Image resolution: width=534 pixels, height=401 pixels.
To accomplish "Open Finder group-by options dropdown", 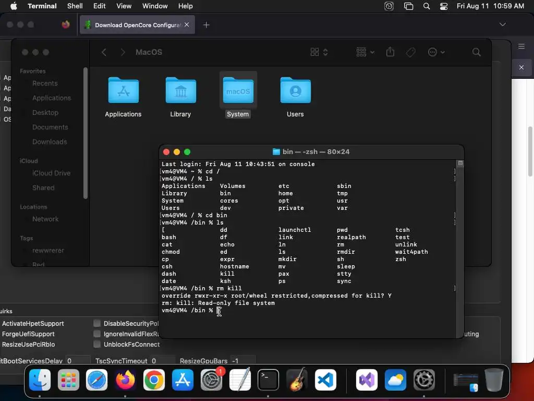I will (x=365, y=52).
